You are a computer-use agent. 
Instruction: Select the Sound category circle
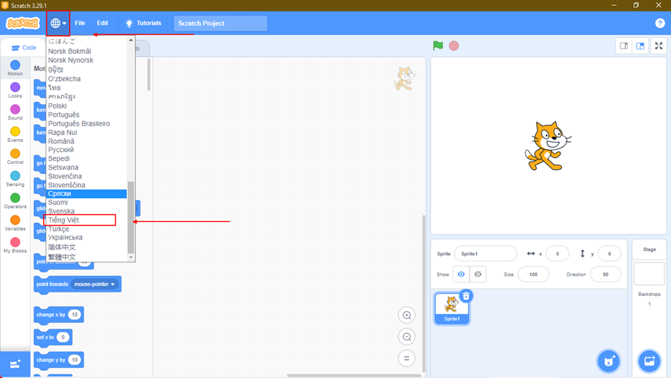coord(15,109)
